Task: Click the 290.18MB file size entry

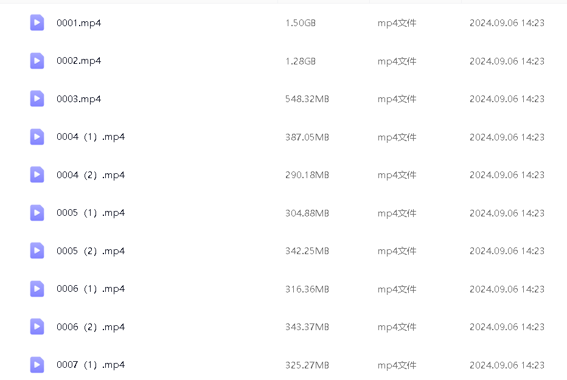Action: coord(307,175)
